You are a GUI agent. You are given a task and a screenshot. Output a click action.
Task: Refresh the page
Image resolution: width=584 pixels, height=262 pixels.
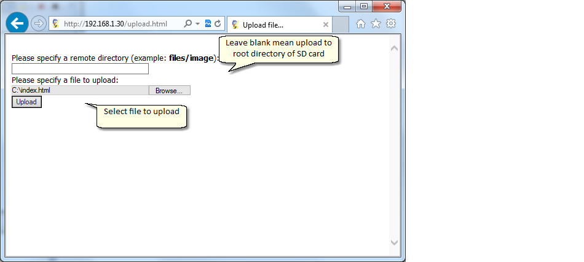click(x=218, y=23)
